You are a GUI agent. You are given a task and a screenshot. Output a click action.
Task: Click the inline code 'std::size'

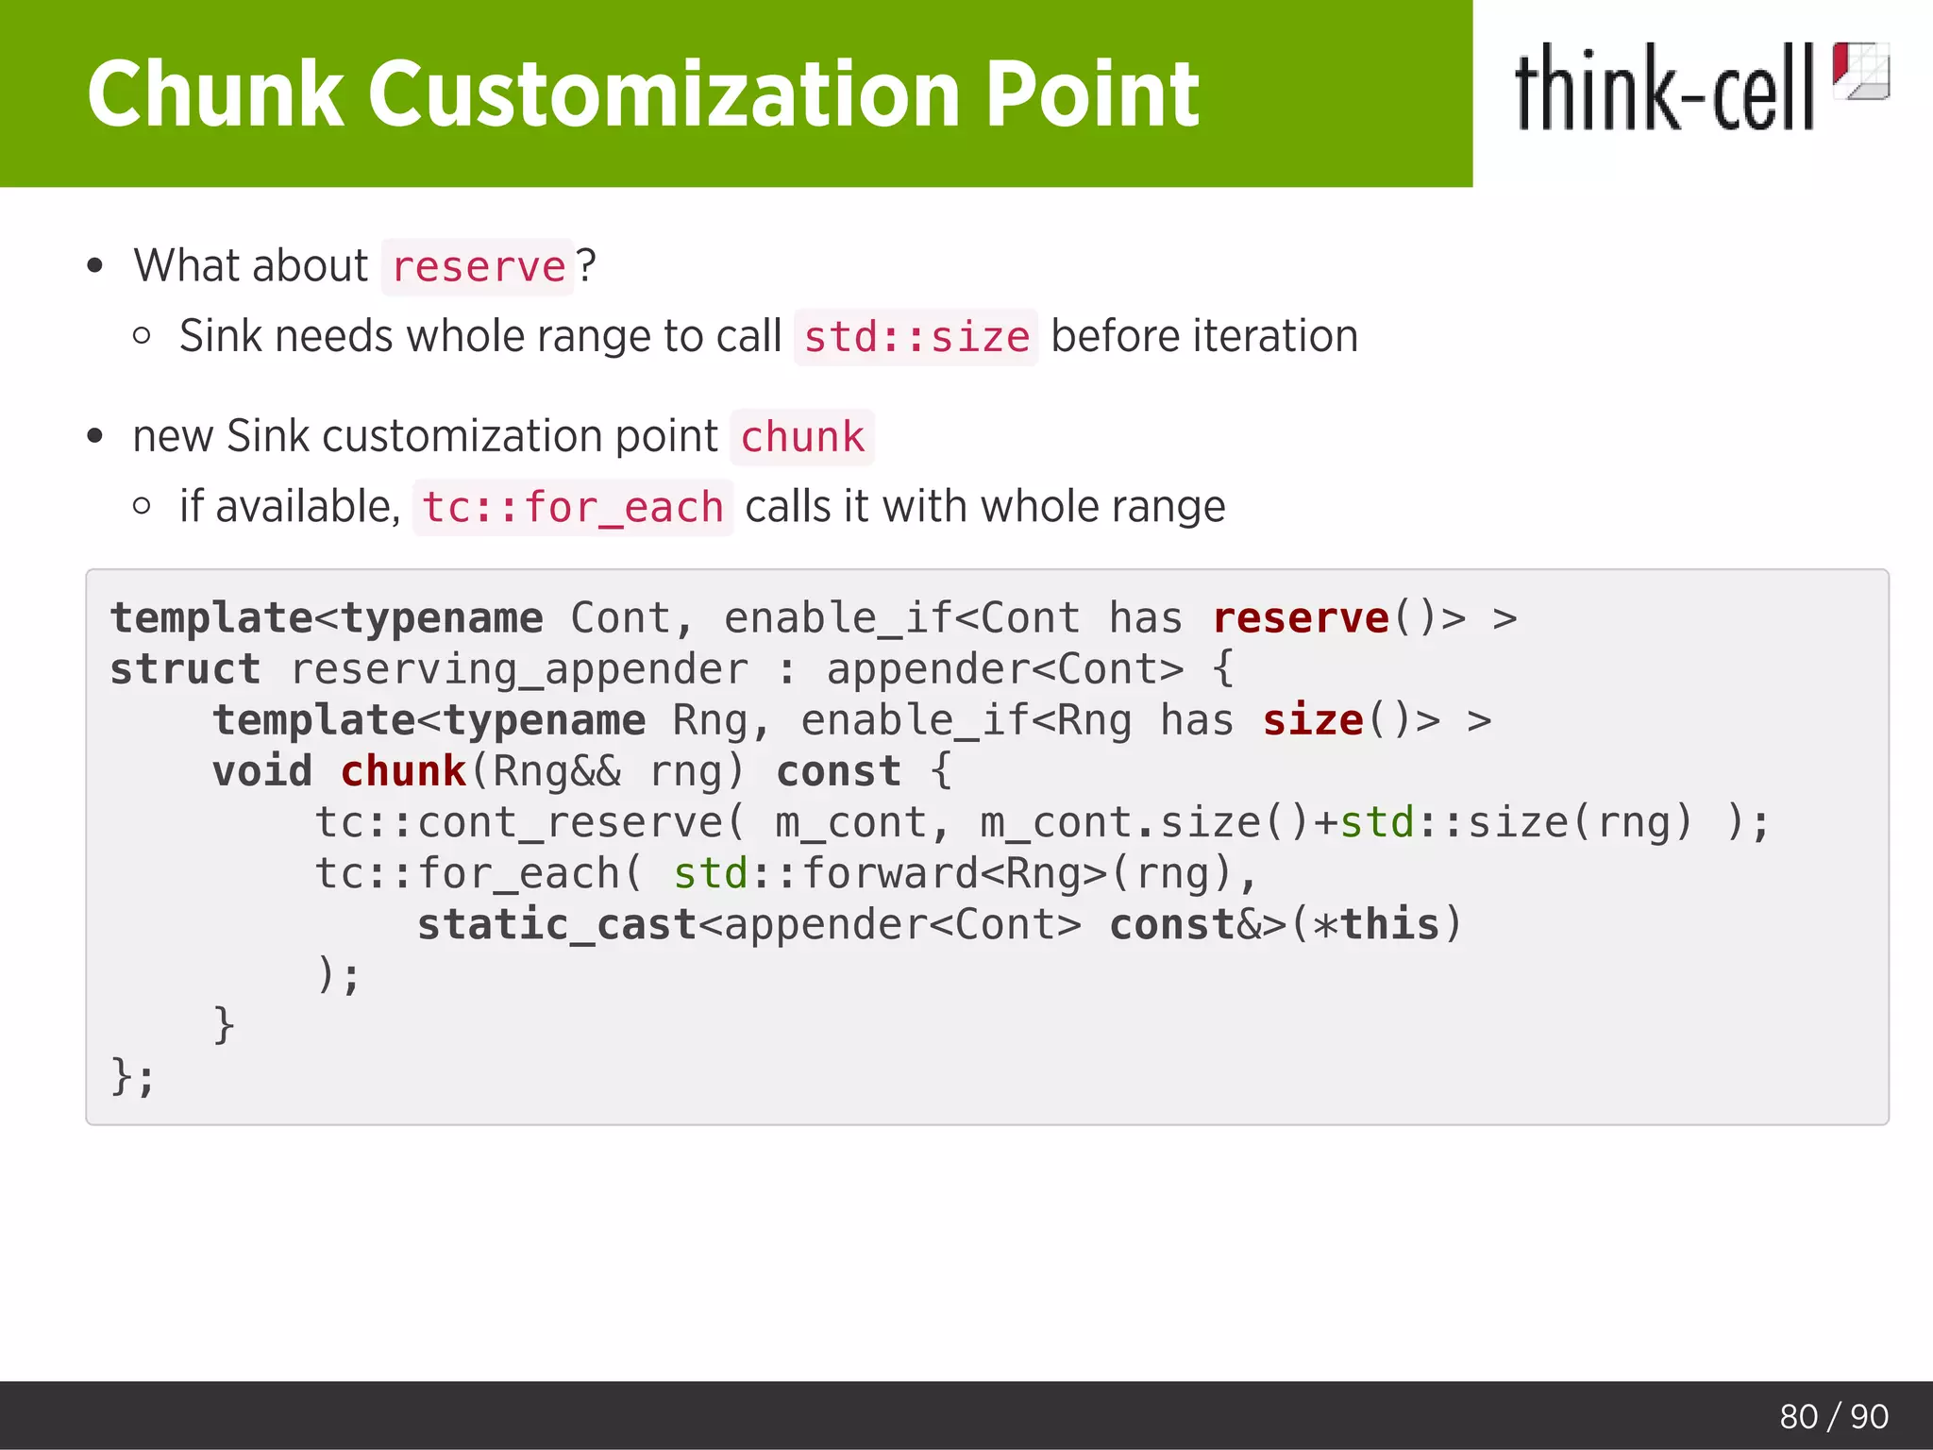pyautogui.click(x=916, y=338)
